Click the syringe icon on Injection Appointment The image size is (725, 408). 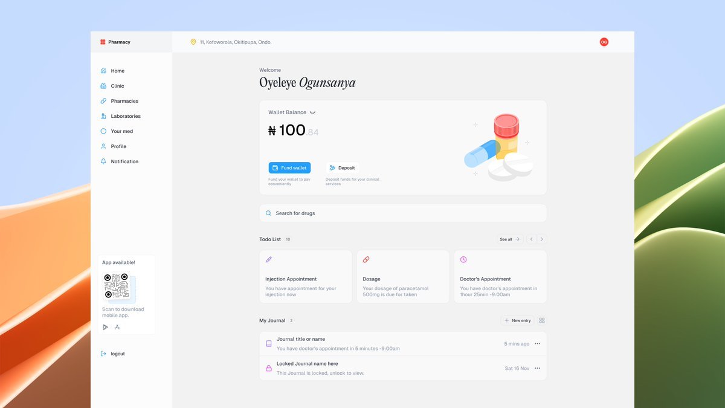pyautogui.click(x=269, y=259)
